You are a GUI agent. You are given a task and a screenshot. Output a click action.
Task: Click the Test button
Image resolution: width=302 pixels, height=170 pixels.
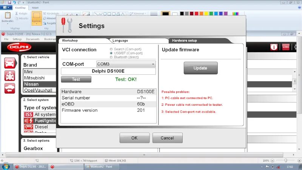(x=76, y=79)
